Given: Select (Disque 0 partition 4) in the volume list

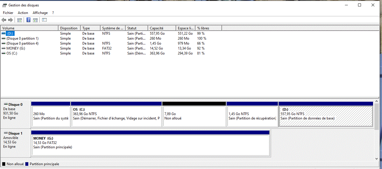Looking at the screenshot, I should point(22,43).
